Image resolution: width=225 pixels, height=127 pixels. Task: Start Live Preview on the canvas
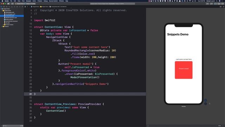tap(206, 100)
